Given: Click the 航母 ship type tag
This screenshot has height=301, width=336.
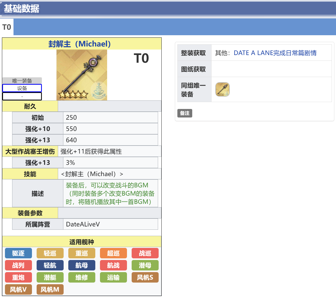Looking at the screenshot, I should (x=82, y=266).
